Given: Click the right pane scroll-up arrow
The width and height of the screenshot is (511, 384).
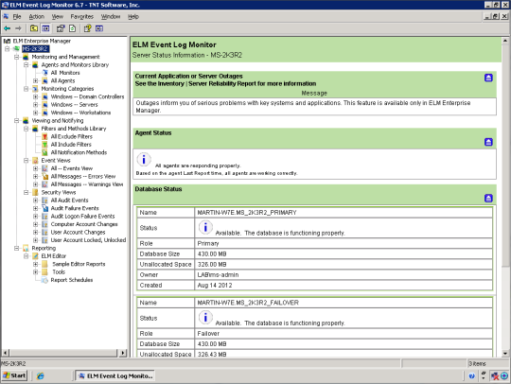Looking at the screenshot, I should 505,41.
